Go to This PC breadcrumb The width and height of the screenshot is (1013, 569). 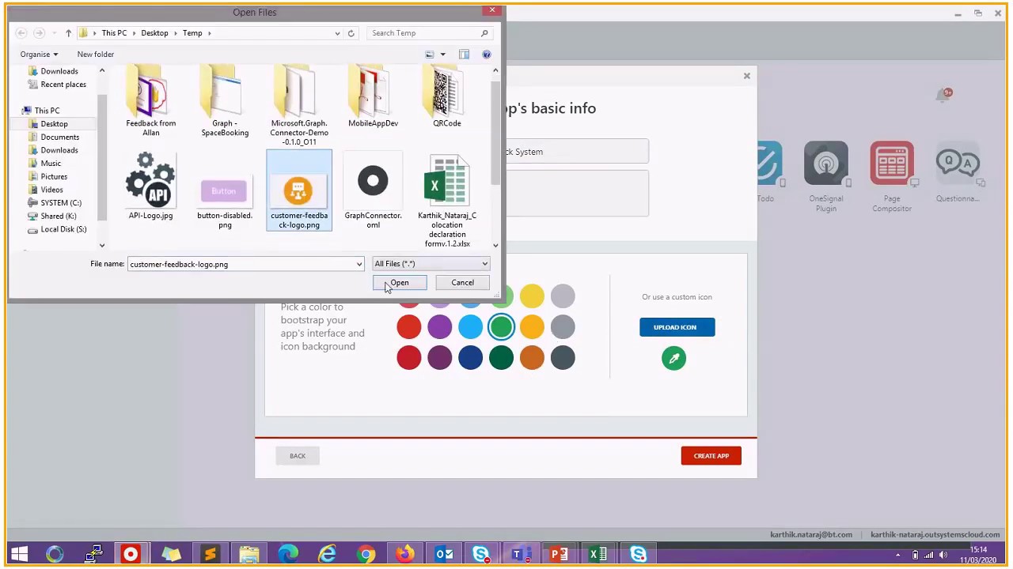(x=113, y=33)
